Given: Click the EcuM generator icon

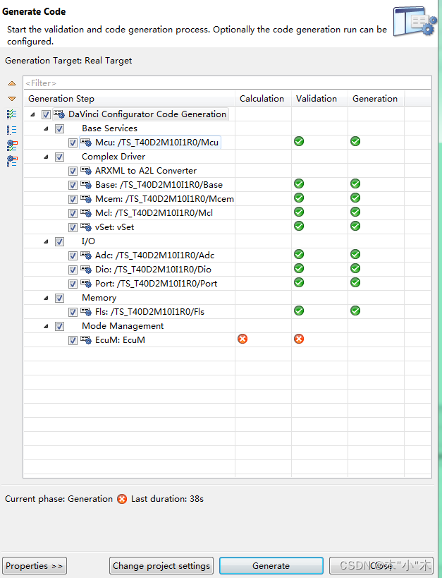Looking at the screenshot, I should (86, 340).
